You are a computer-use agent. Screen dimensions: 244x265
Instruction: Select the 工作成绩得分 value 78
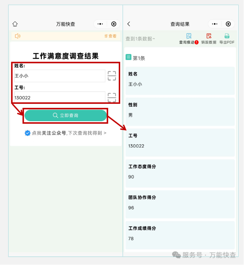131,238
